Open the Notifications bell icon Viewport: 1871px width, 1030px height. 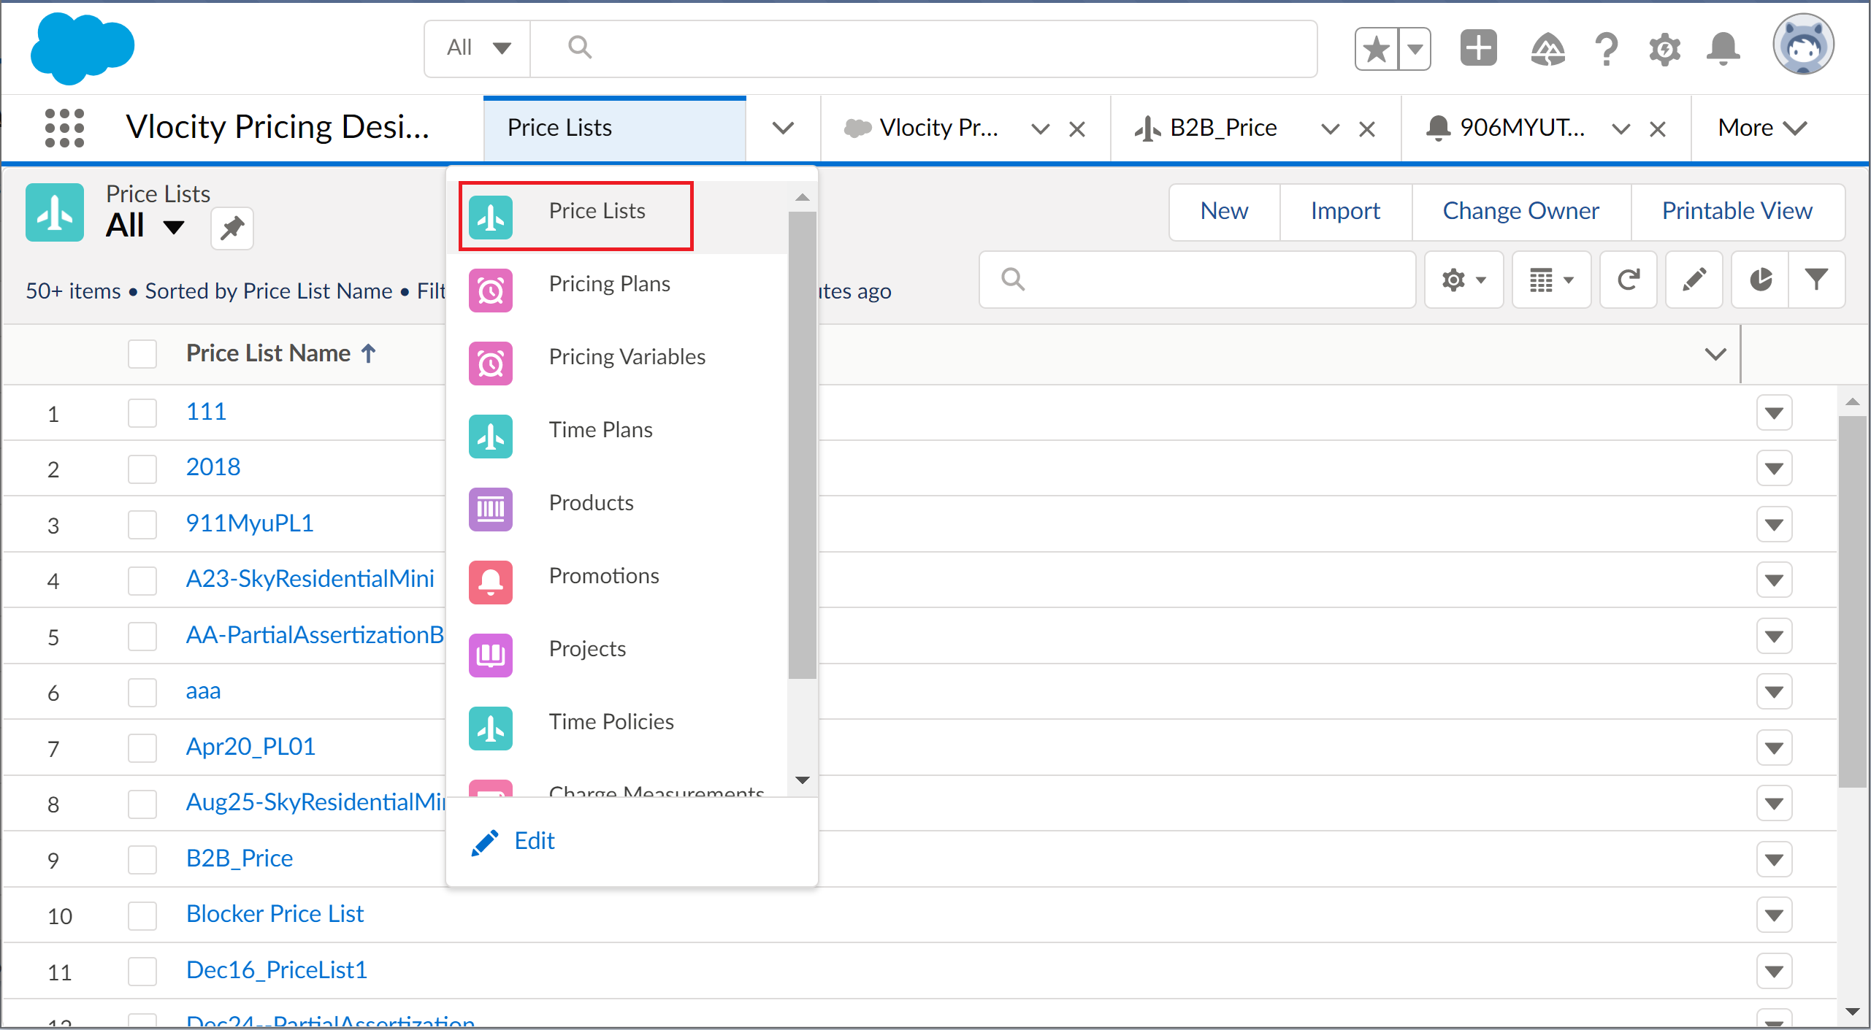(1723, 50)
